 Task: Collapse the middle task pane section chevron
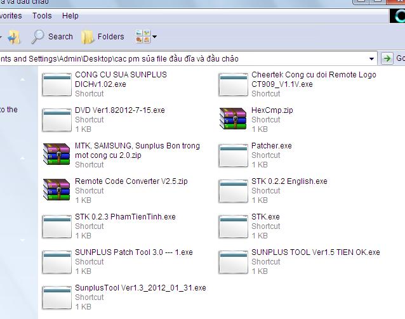[x=23, y=158]
